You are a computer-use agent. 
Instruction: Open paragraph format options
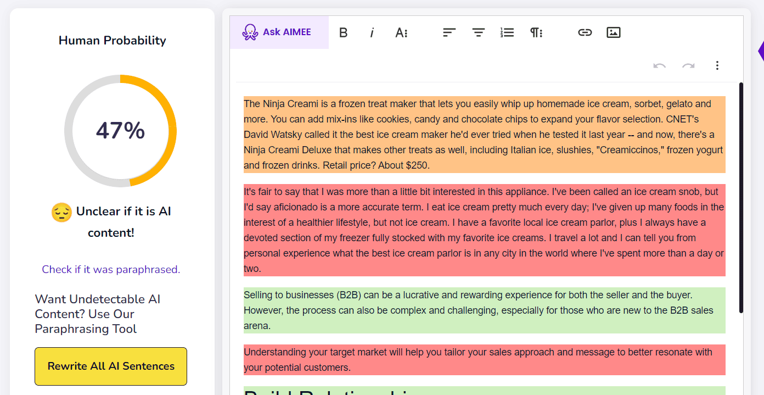(536, 32)
